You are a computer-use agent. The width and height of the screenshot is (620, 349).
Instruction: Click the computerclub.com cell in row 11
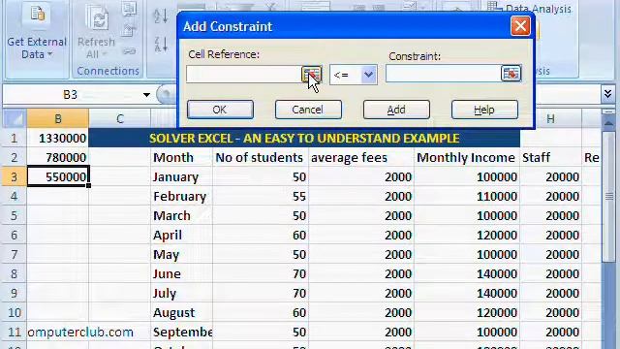58,332
